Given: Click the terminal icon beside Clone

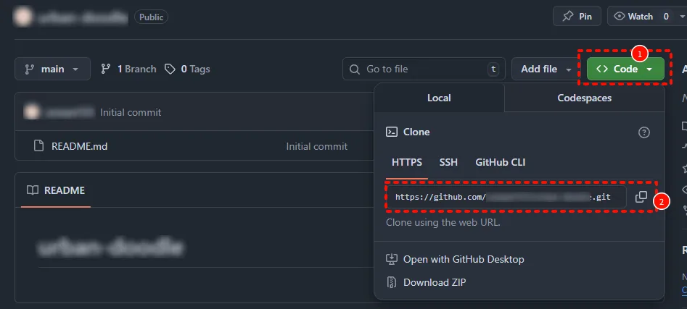Looking at the screenshot, I should point(392,132).
